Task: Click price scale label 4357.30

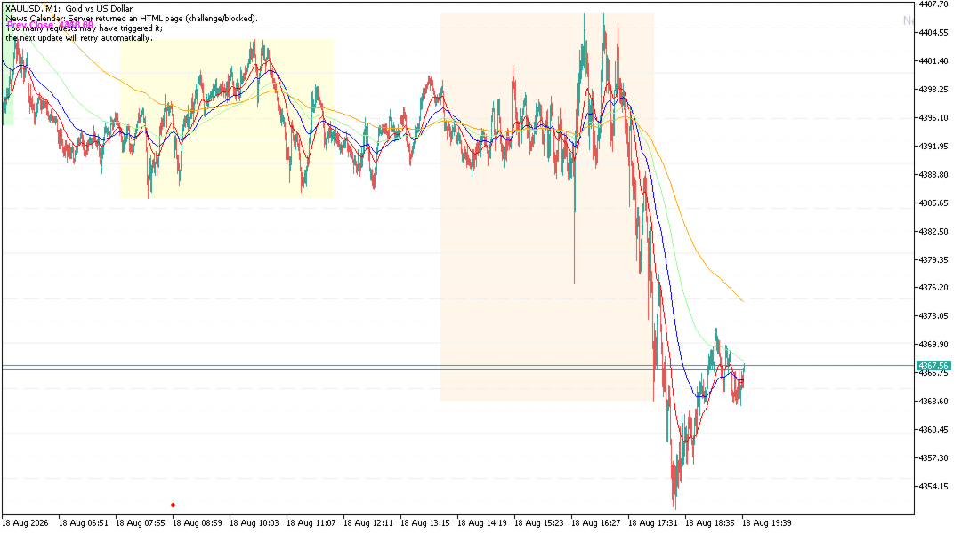Action: click(933, 458)
